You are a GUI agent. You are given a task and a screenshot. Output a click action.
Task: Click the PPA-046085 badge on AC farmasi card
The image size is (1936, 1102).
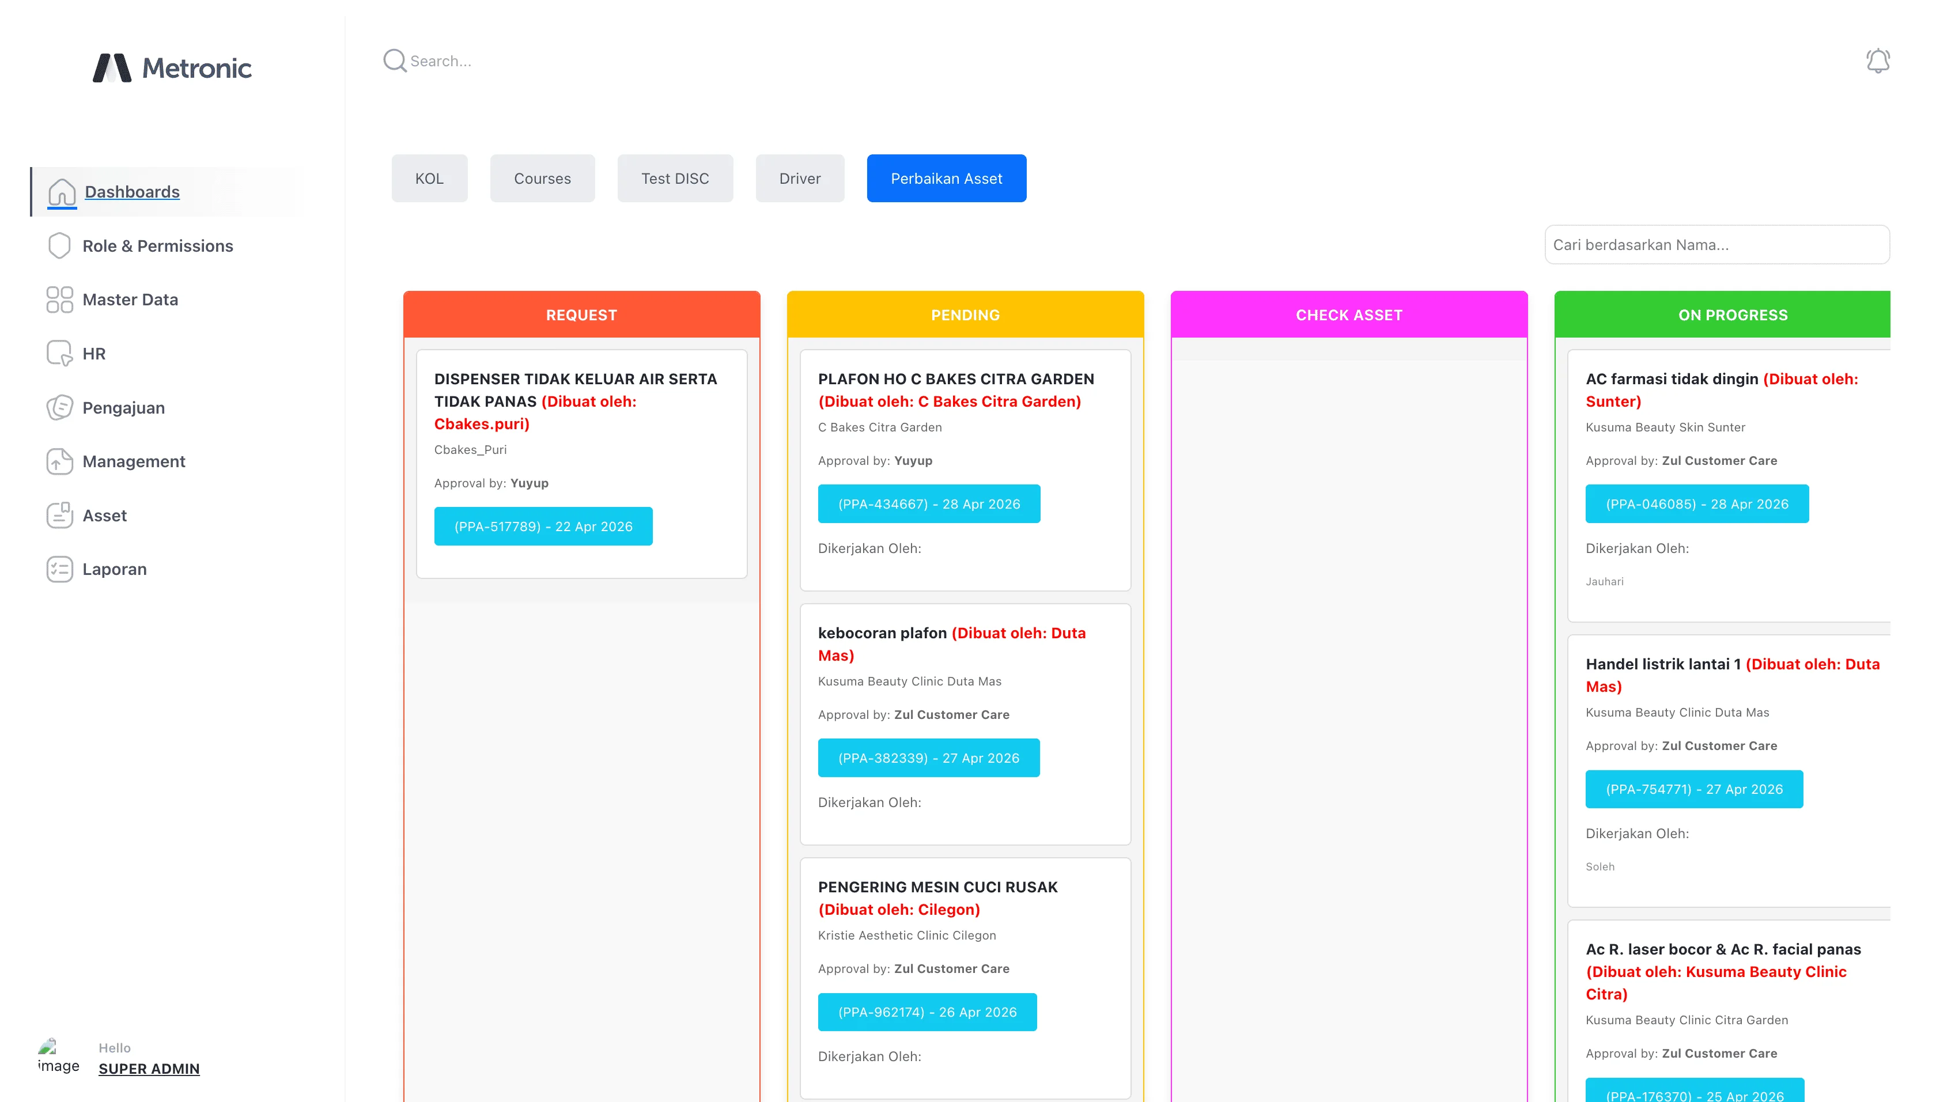click(1697, 503)
